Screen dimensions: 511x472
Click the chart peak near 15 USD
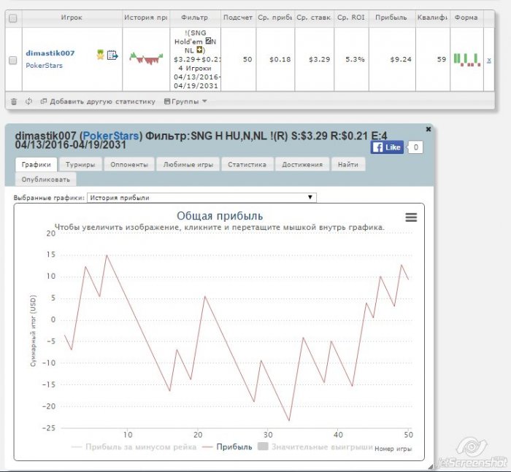[x=107, y=255]
